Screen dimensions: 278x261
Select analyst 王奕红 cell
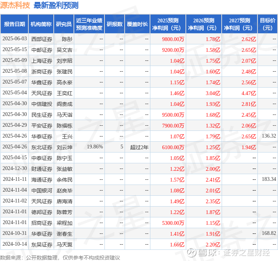64,93
